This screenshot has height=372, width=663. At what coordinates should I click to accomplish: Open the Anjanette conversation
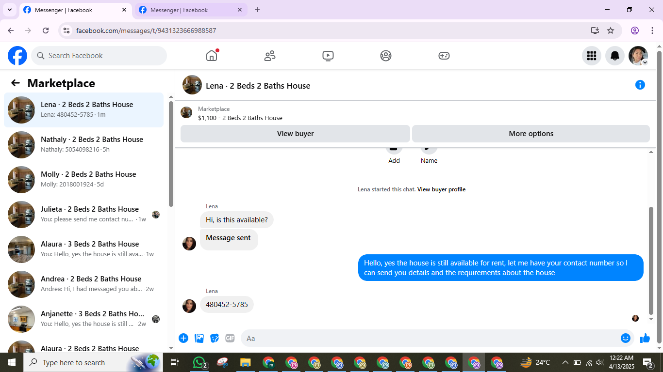[83, 319]
